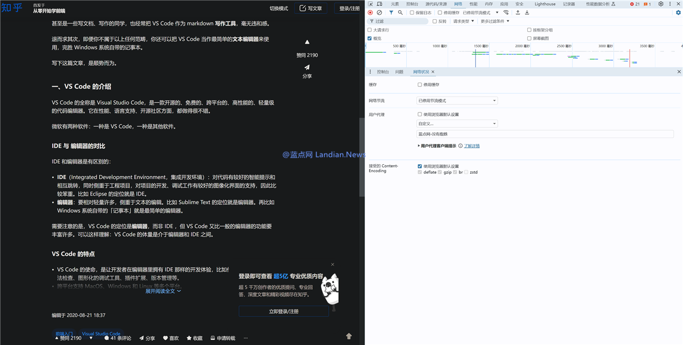Open the 问题 drawer tab
Image resolution: width=683 pixels, height=345 pixels.
[x=399, y=71]
